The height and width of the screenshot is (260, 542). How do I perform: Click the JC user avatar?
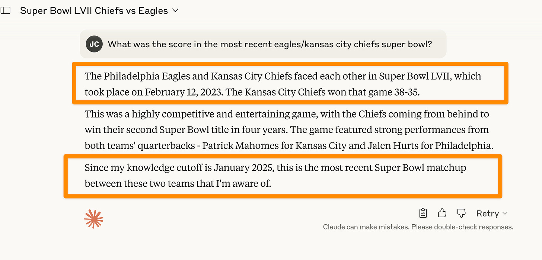click(94, 44)
